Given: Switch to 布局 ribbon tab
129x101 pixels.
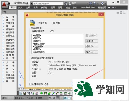Looking at the screenshot, I should (x=35, y=8).
